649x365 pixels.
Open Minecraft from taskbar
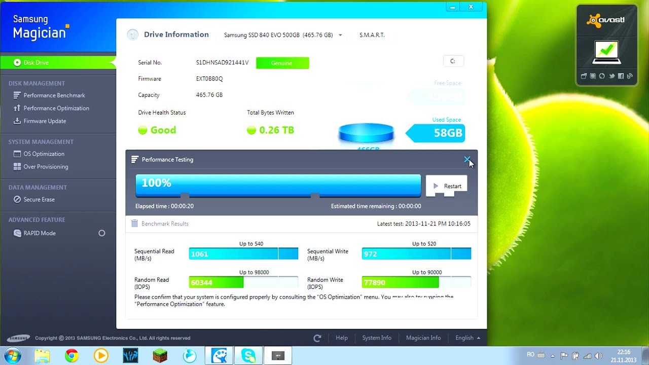(160, 356)
